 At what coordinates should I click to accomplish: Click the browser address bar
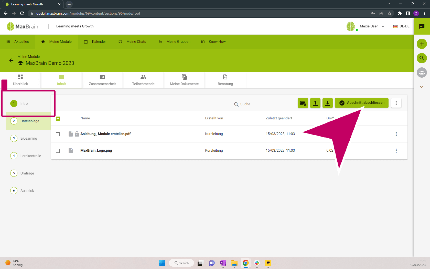coord(200,13)
